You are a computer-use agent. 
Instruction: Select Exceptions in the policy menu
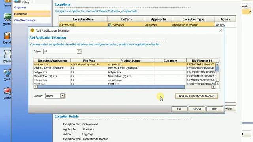click(x=32, y=14)
